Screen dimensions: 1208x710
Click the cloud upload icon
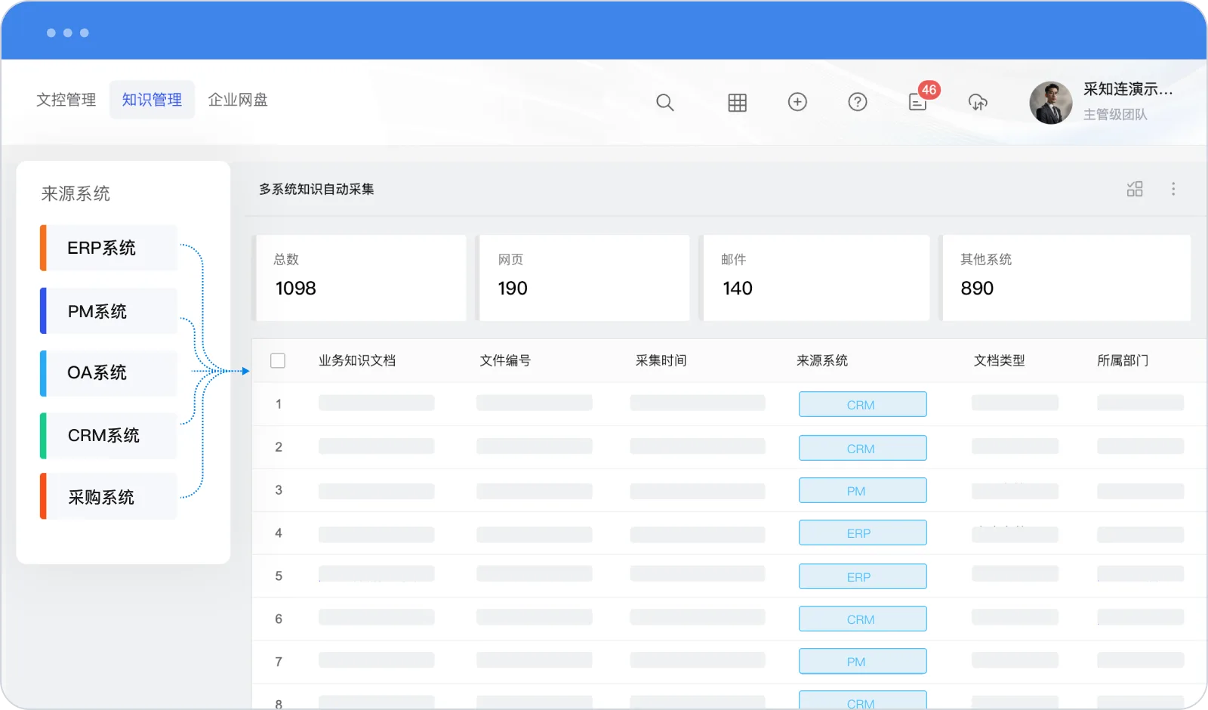pyautogui.click(x=978, y=102)
